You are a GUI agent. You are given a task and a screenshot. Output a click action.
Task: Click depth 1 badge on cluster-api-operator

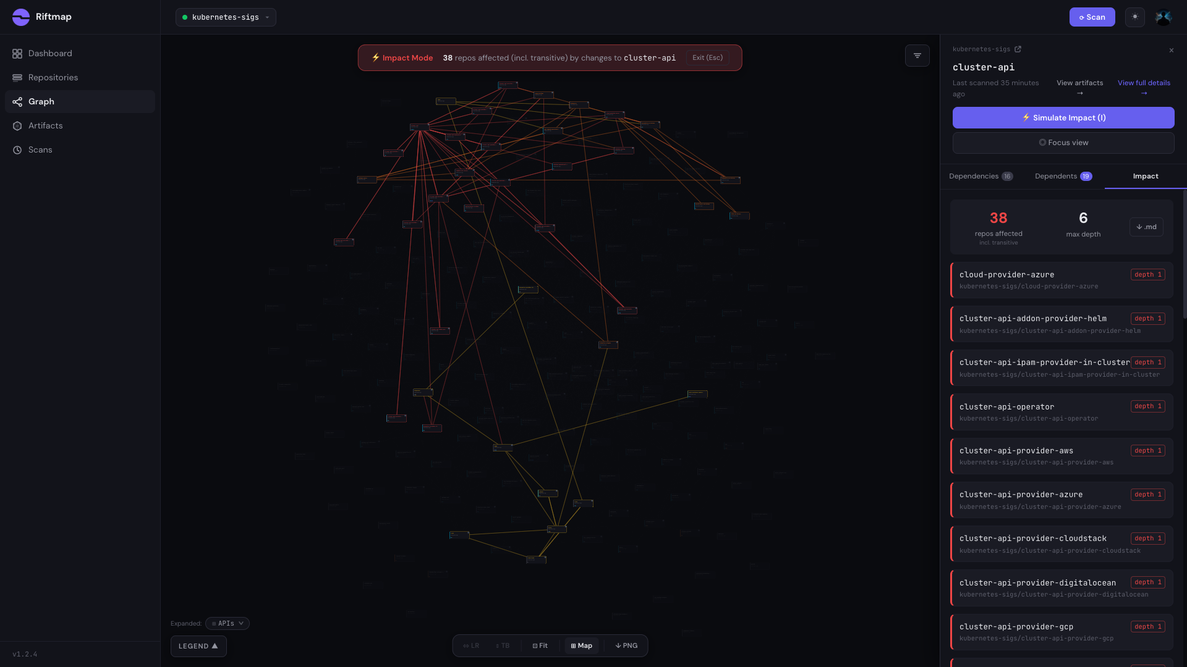coord(1147,406)
